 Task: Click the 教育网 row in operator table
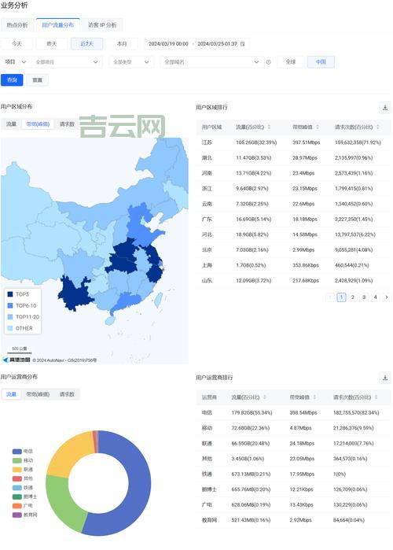coord(293,520)
